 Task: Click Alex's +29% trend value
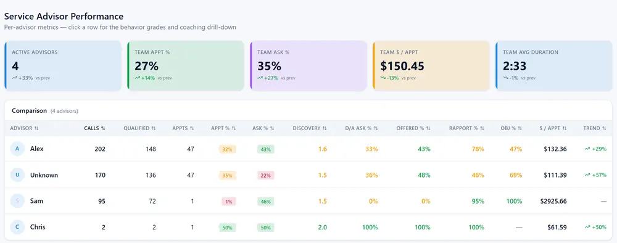click(599, 149)
